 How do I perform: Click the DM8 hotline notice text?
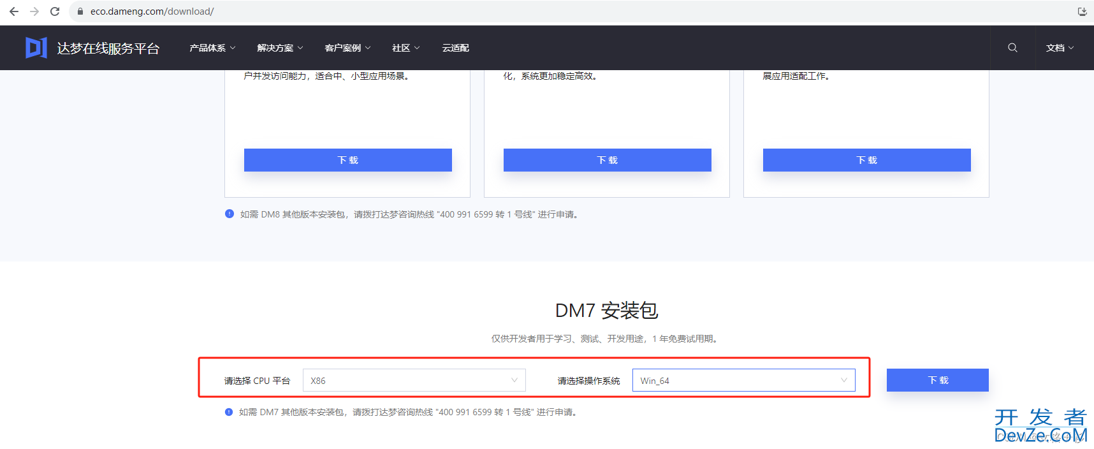point(410,214)
